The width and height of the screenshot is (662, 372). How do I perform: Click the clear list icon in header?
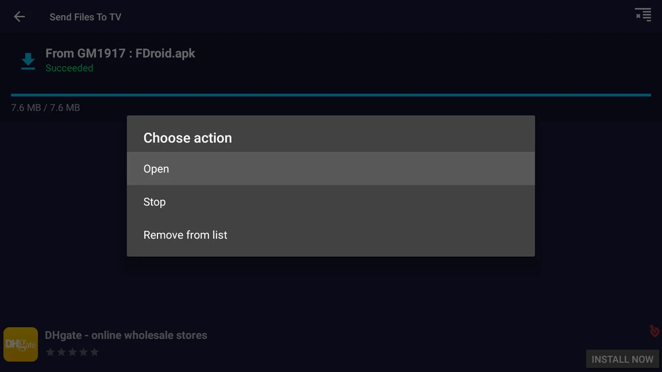coord(643,15)
